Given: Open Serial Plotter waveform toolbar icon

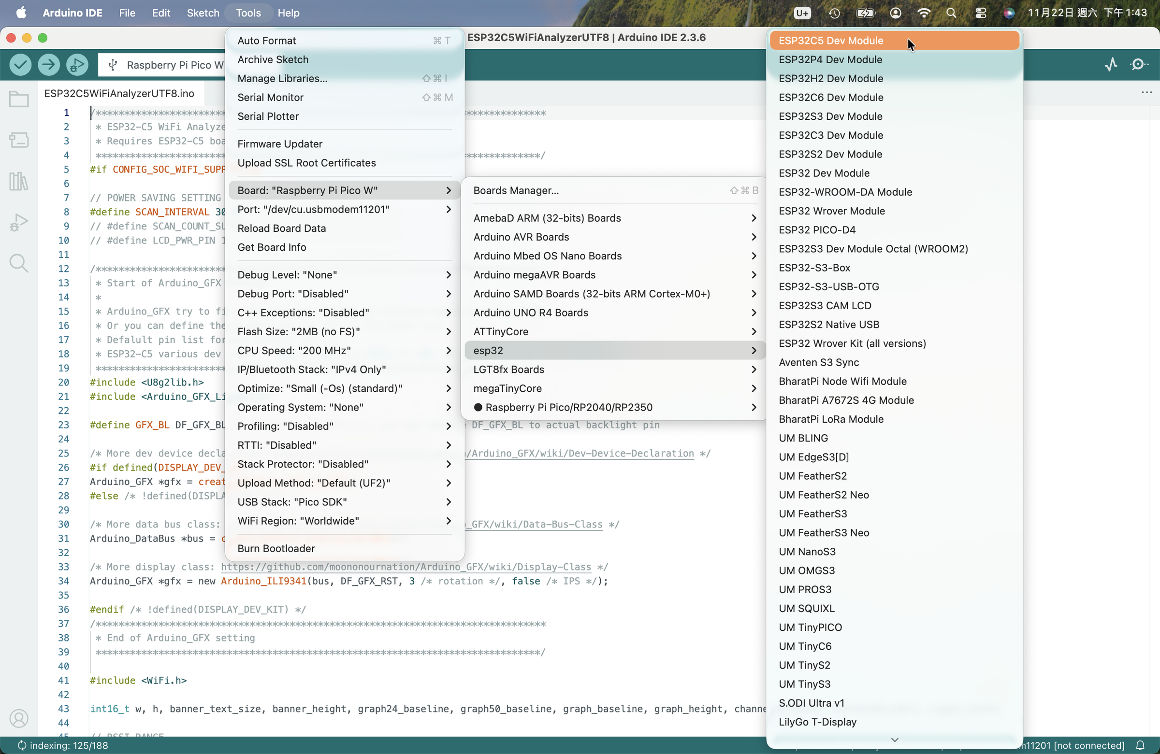Looking at the screenshot, I should tap(1111, 65).
